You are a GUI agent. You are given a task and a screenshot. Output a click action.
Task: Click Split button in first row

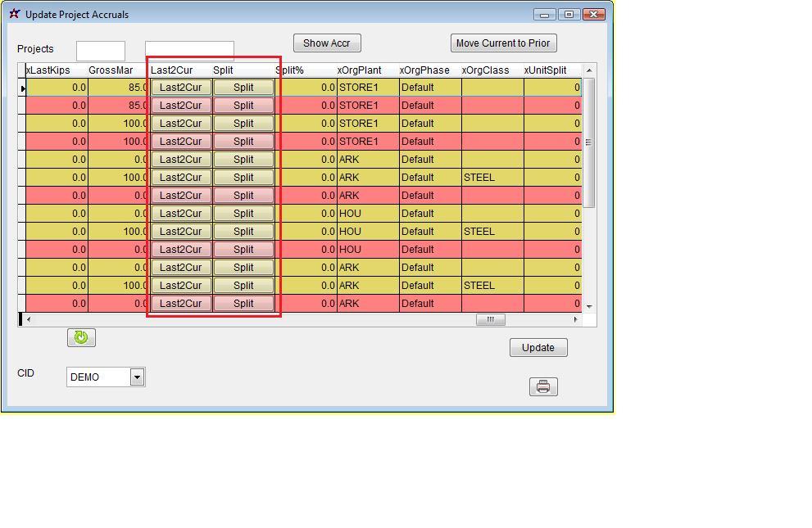(x=243, y=88)
